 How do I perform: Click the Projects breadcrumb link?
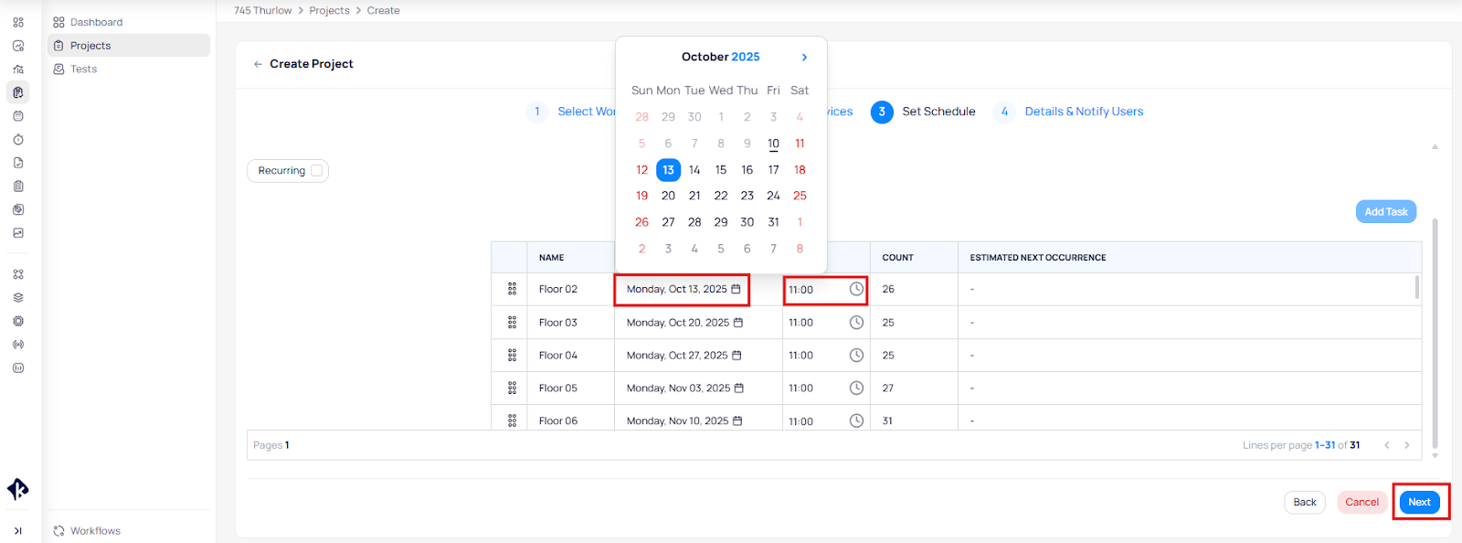pyautogui.click(x=329, y=11)
